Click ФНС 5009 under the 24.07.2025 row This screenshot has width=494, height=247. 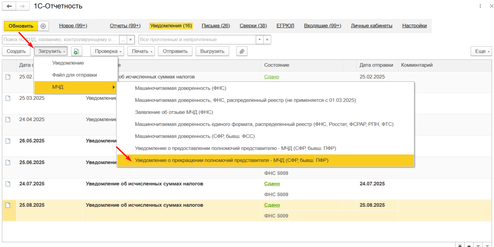click(x=276, y=195)
